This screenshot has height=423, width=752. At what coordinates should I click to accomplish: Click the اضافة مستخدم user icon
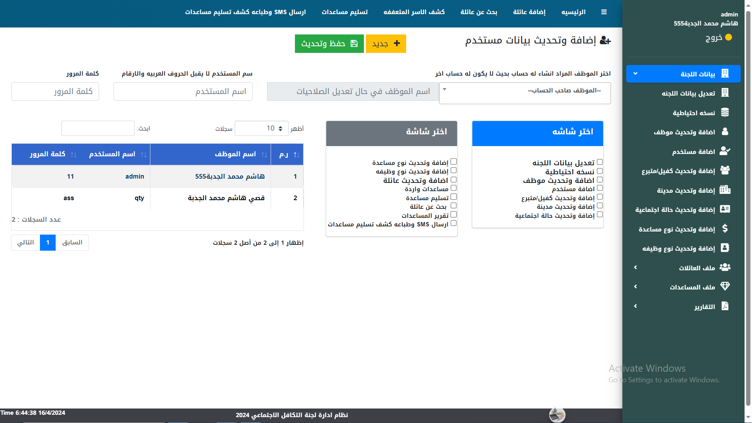tap(725, 151)
